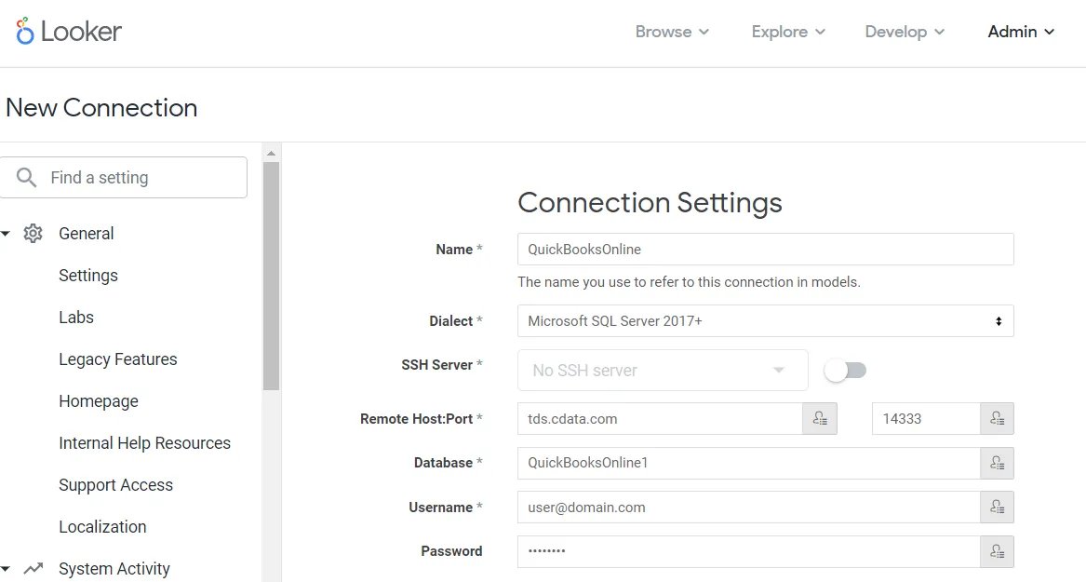Click the General gear icon

point(34,234)
